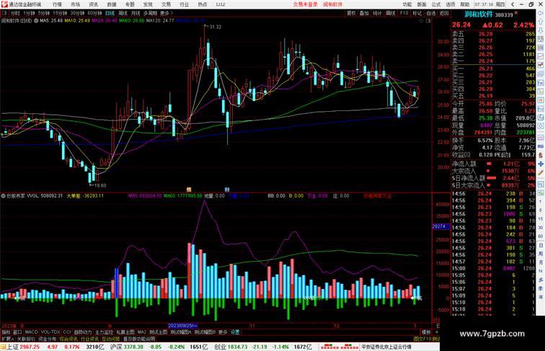Open the 多周期 multi-period dropdown
This screenshot has height=351, width=545.
150,13
